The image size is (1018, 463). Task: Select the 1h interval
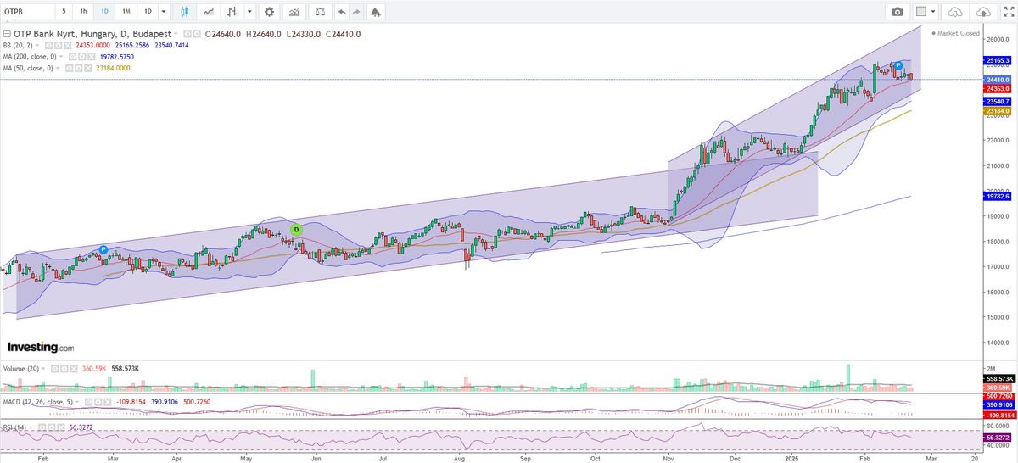[83, 12]
